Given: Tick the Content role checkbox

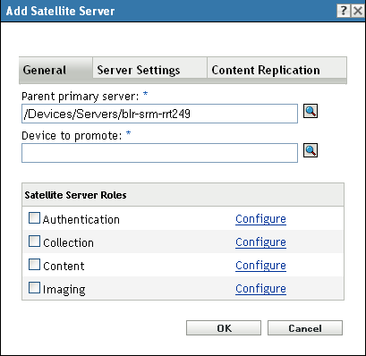Looking at the screenshot, I should (x=34, y=265).
